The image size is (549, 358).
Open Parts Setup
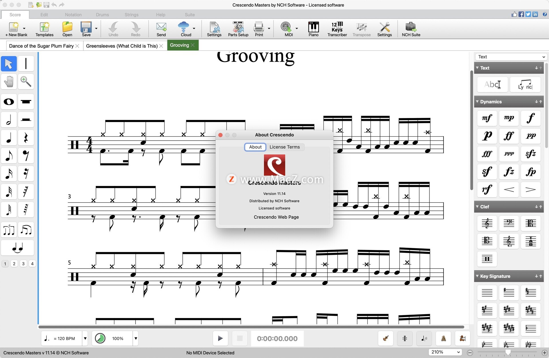(238, 29)
